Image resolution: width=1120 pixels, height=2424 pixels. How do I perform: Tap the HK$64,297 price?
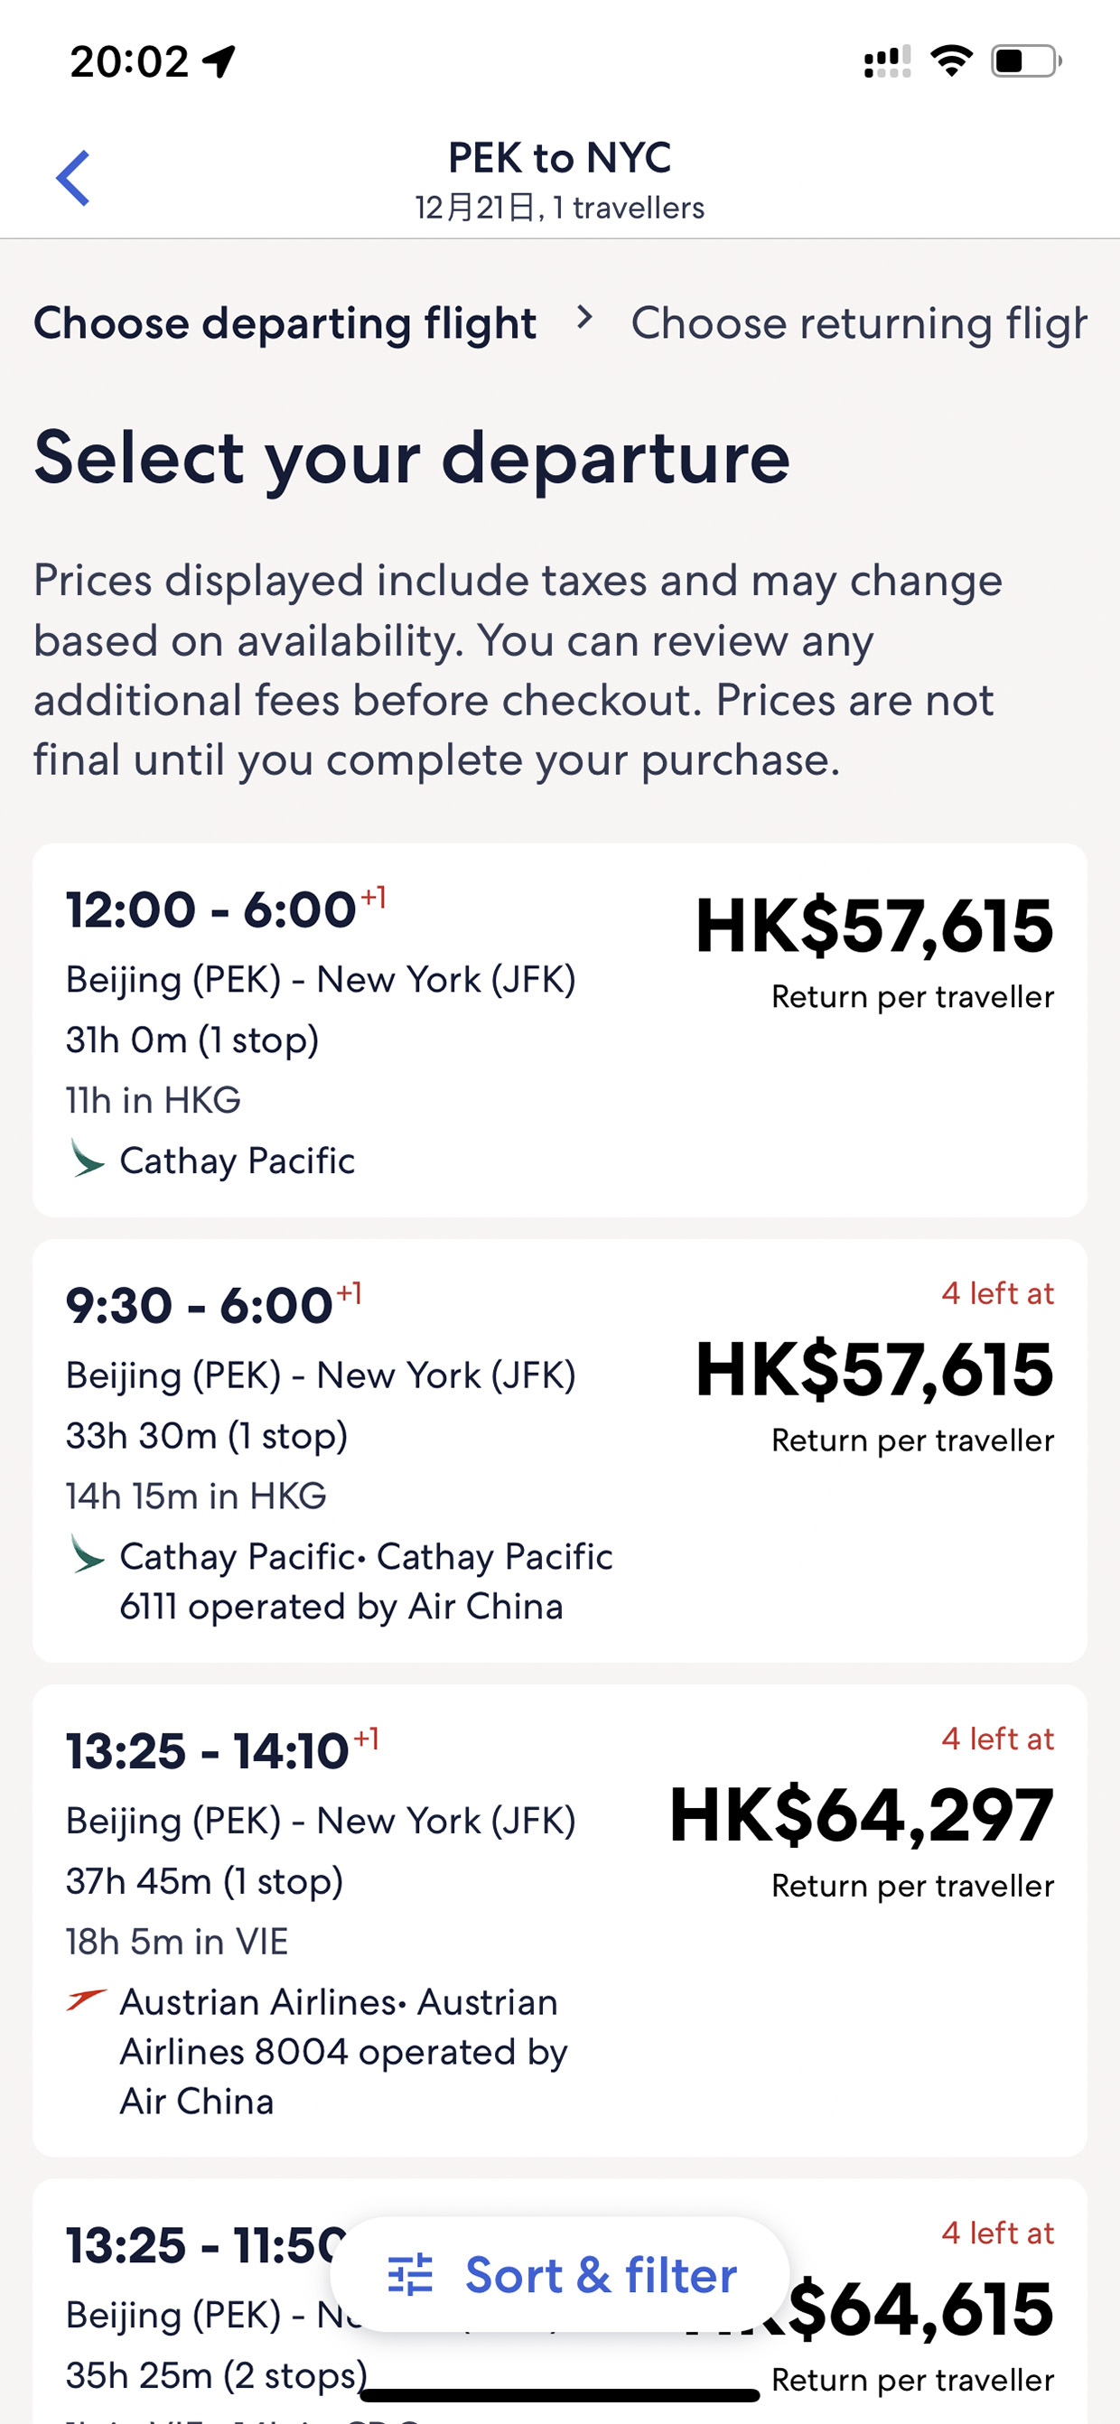pos(861,1814)
